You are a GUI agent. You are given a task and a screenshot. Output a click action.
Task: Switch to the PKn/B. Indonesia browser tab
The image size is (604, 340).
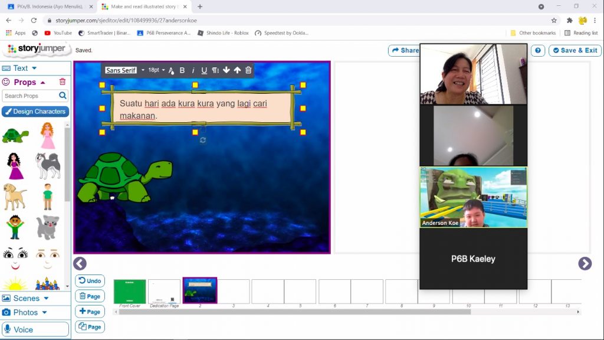50,6
